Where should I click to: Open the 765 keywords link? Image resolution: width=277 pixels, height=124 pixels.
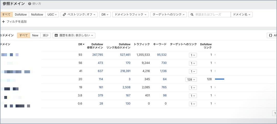164,87
